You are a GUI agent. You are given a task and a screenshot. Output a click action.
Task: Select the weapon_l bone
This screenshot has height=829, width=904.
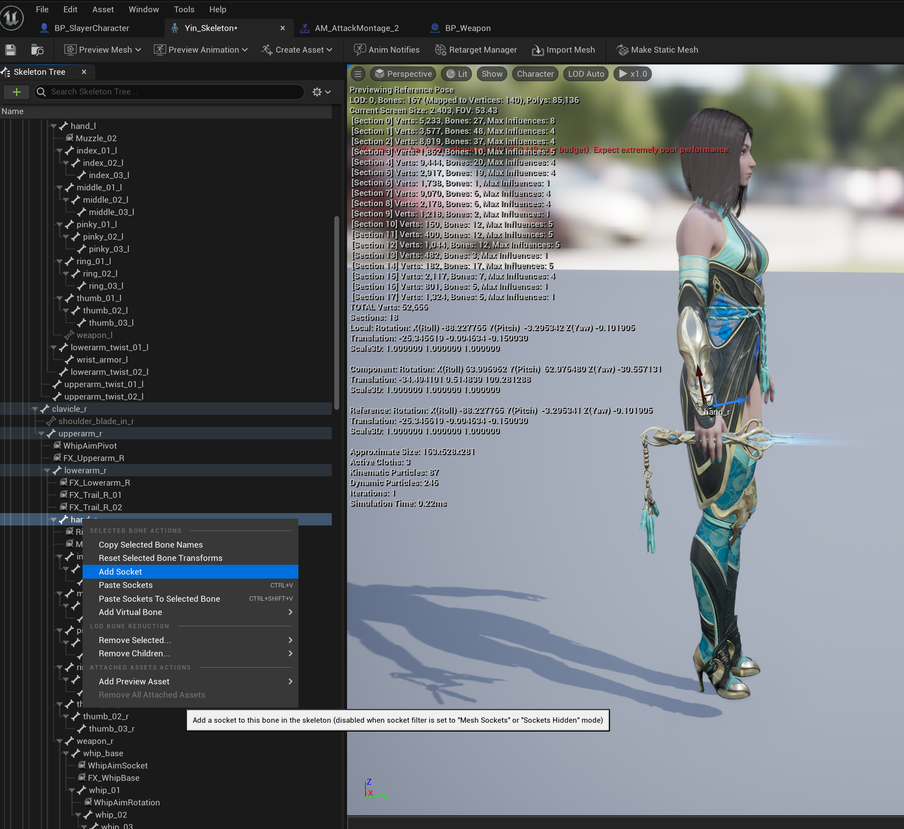coord(94,335)
